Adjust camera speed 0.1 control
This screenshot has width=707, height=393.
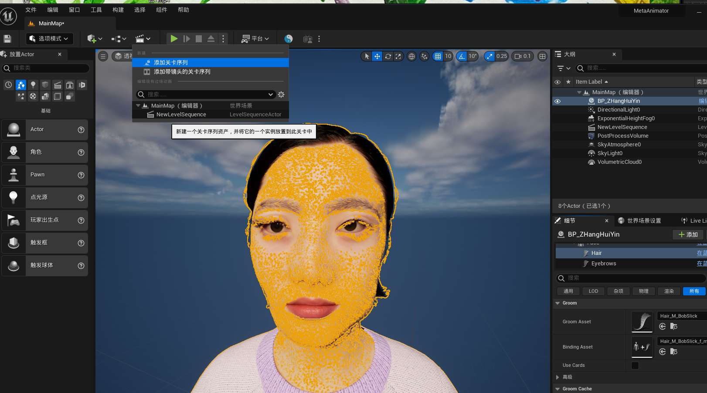522,56
